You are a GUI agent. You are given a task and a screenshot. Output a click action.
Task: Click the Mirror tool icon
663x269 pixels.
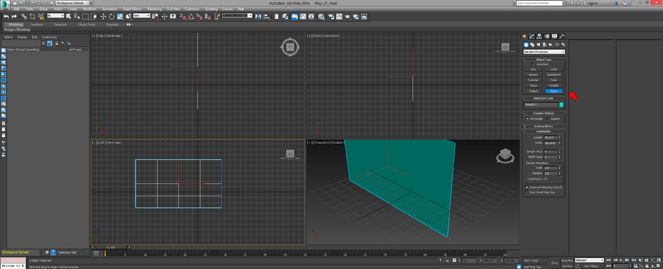click(x=259, y=17)
